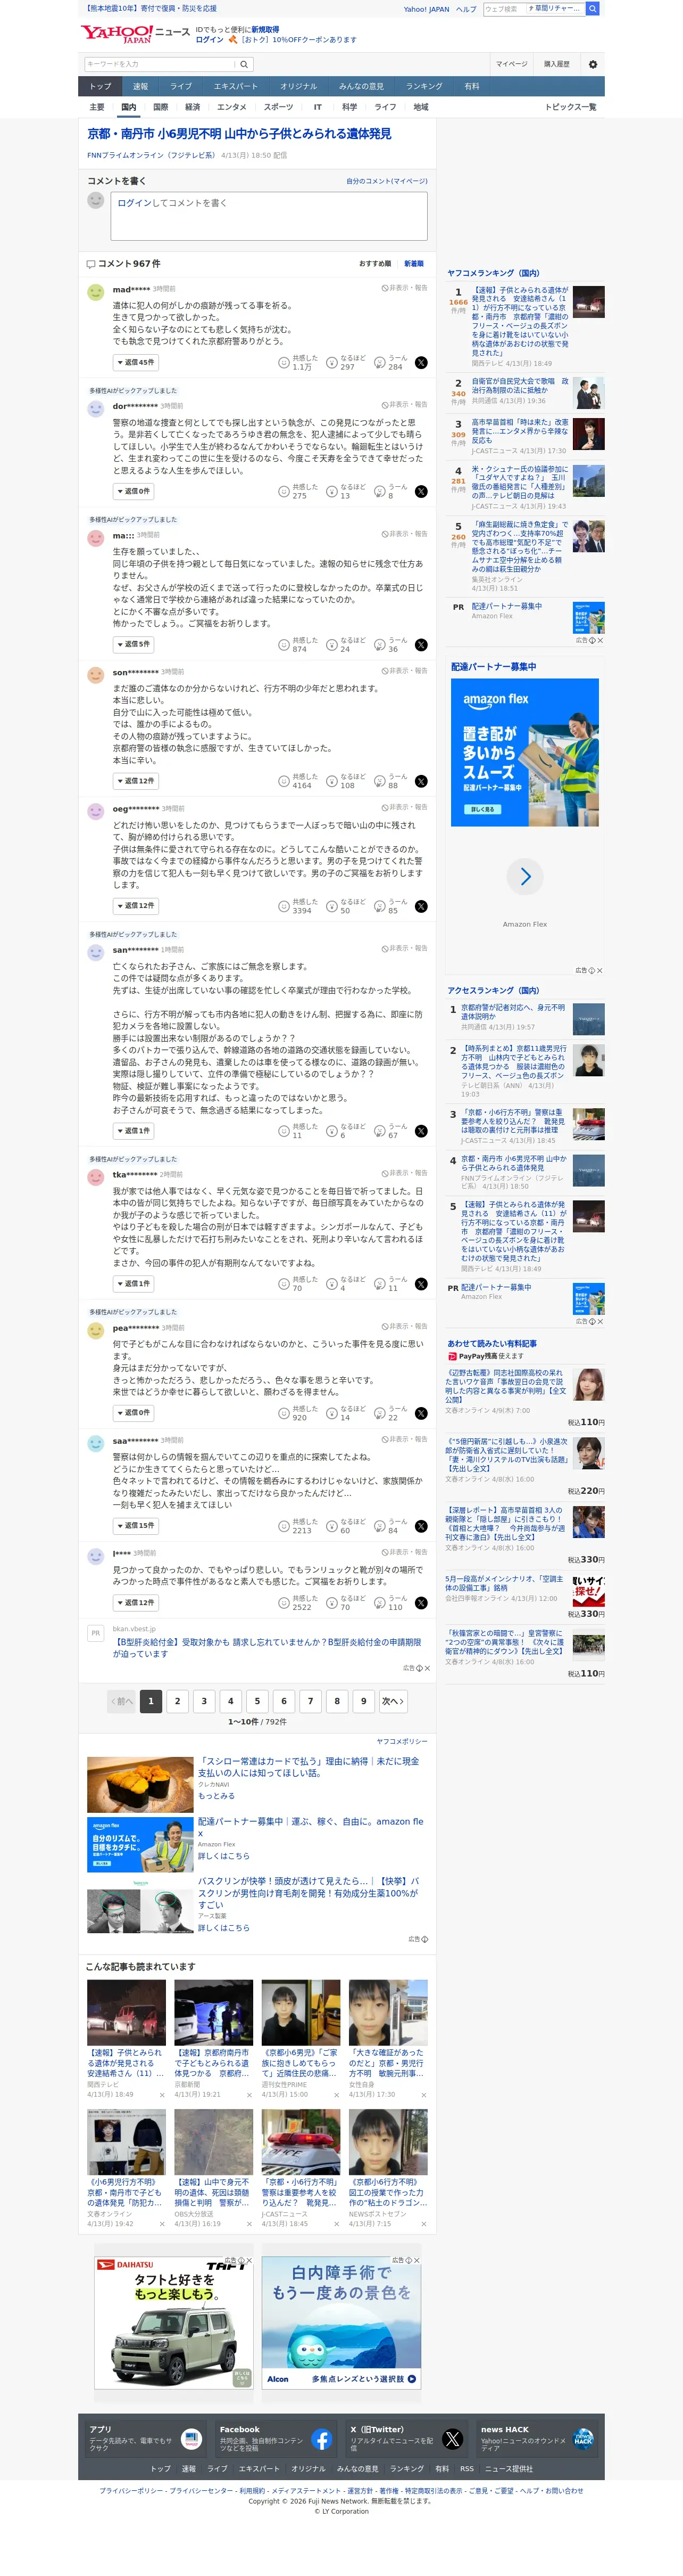The width and height of the screenshot is (683, 2576).
Task: Click 共感した icon on saa******** comment
Action: click(x=284, y=1526)
